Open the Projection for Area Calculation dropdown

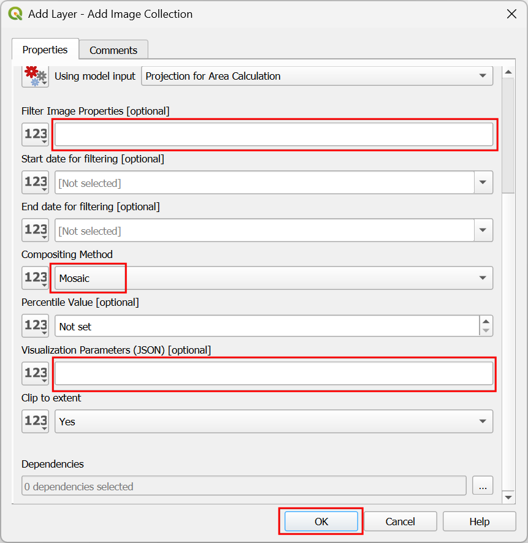pos(317,76)
